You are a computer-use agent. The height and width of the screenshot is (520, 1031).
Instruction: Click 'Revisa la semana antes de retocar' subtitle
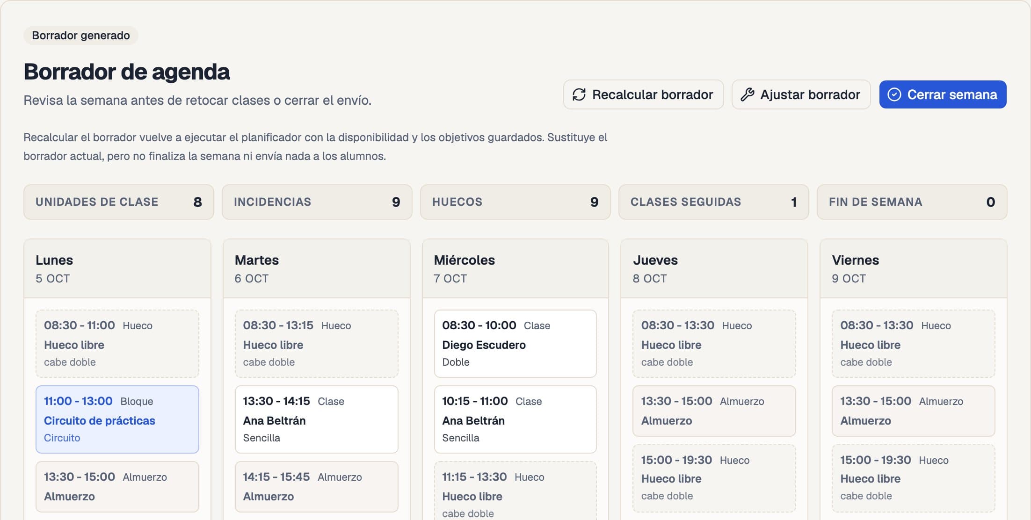point(197,101)
